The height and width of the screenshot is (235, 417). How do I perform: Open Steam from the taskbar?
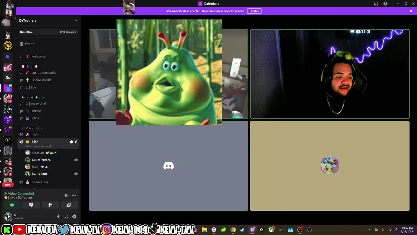(242, 230)
